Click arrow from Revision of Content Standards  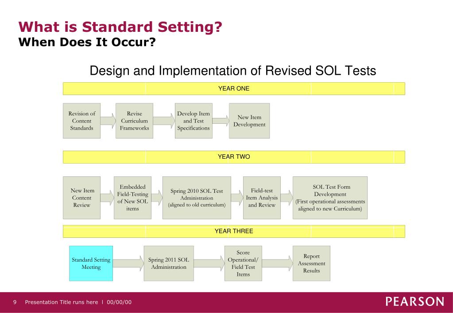pyautogui.click(x=108, y=121)
